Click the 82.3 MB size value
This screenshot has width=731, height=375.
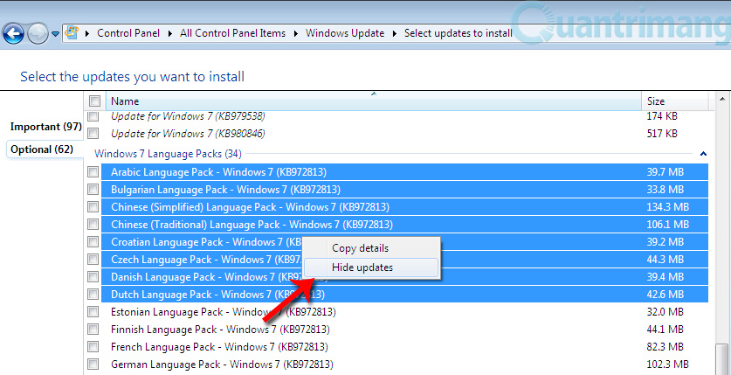665,346
